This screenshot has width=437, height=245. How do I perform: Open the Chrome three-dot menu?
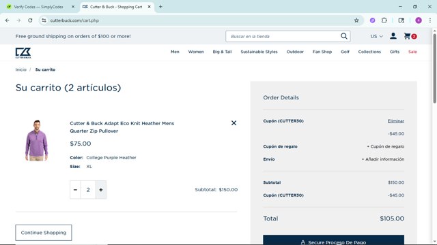pos(430,20)
